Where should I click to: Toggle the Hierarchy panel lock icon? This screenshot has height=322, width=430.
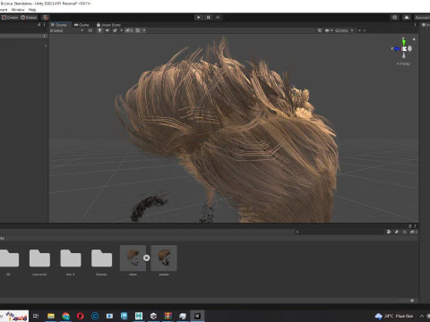39,25
